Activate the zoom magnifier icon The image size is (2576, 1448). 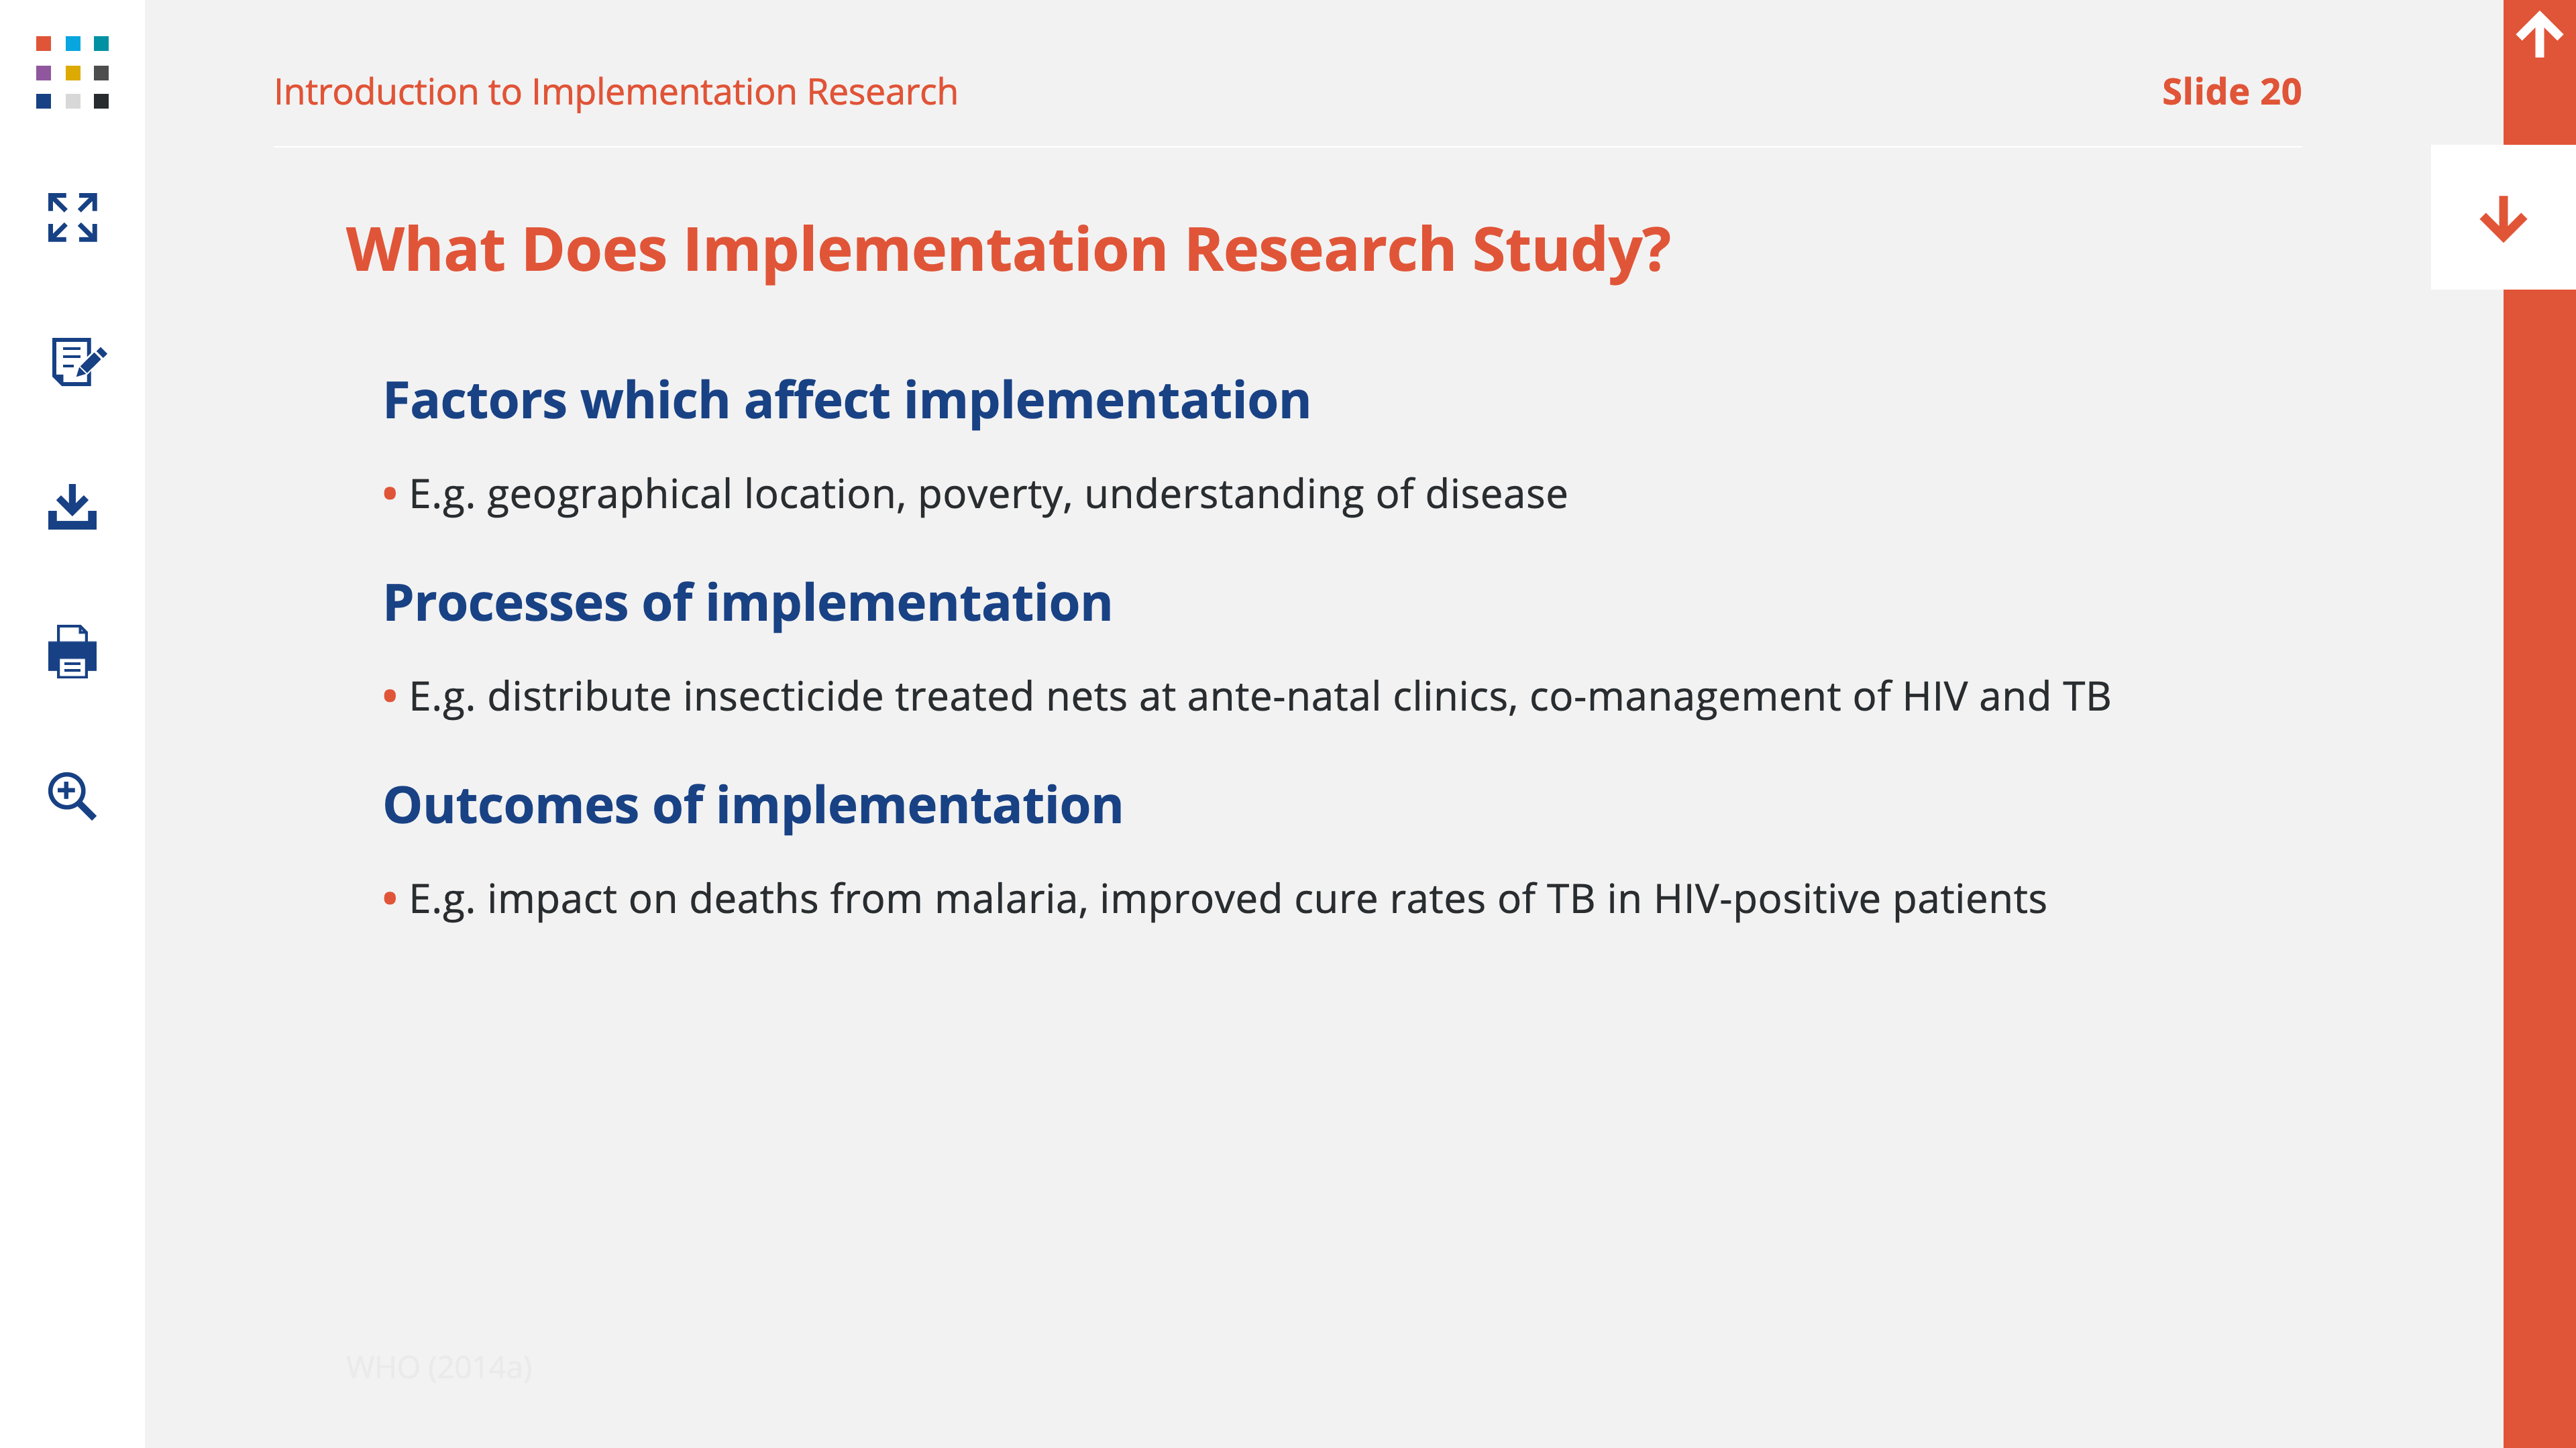click(x=72, y=796)
